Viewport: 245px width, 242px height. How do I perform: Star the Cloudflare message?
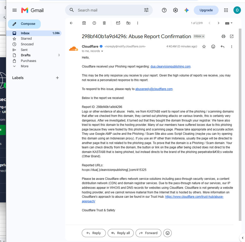pyautogui.click(x=204, y=47)
